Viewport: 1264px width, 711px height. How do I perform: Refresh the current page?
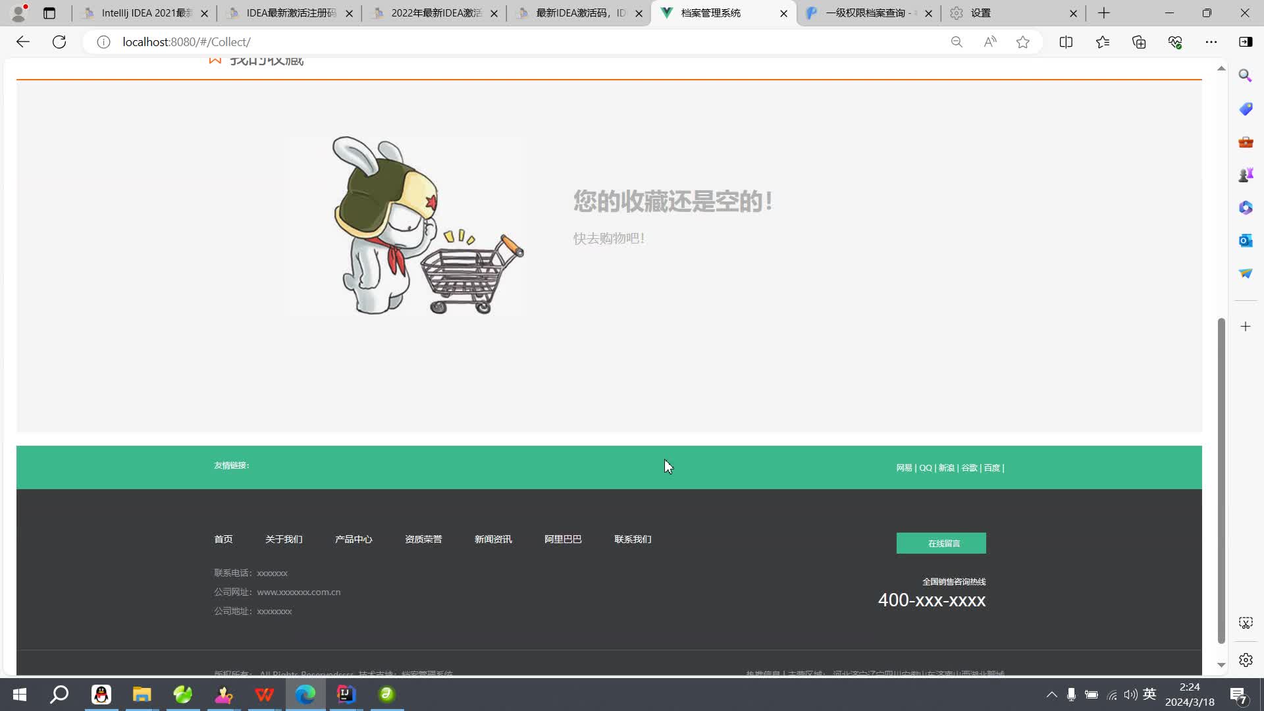point(59,41)
